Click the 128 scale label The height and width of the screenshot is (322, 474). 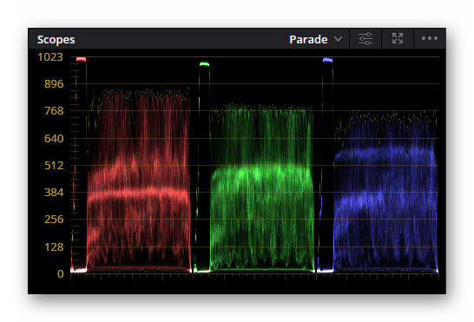(54, 247)
